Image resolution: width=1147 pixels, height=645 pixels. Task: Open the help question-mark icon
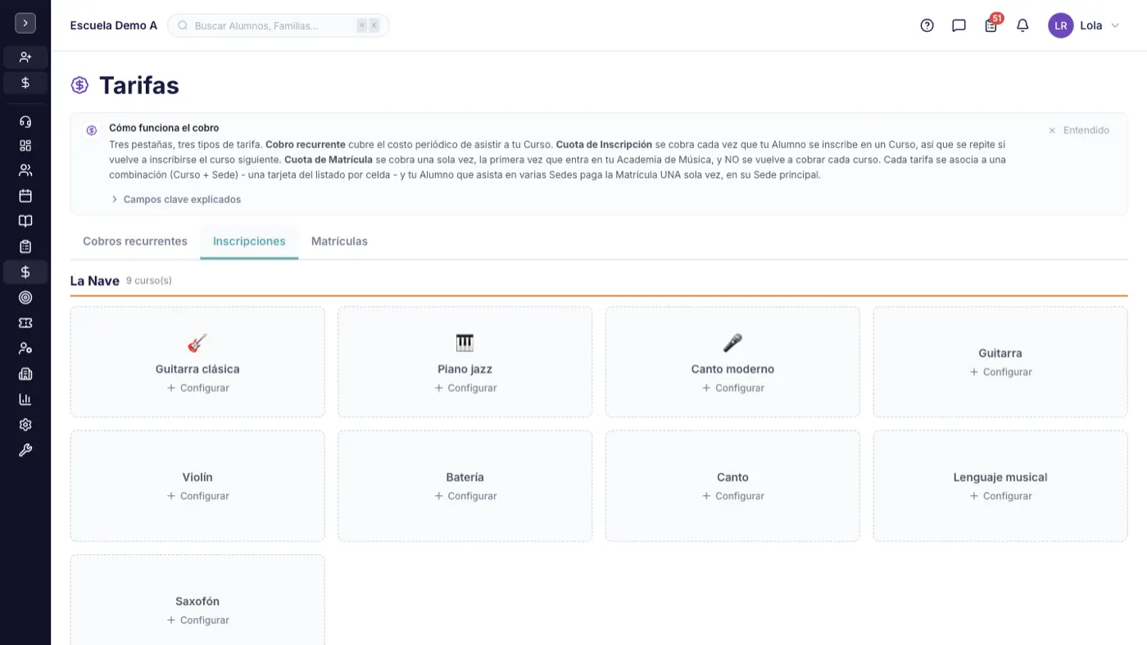pyautogui.click(x=927, y=25)
